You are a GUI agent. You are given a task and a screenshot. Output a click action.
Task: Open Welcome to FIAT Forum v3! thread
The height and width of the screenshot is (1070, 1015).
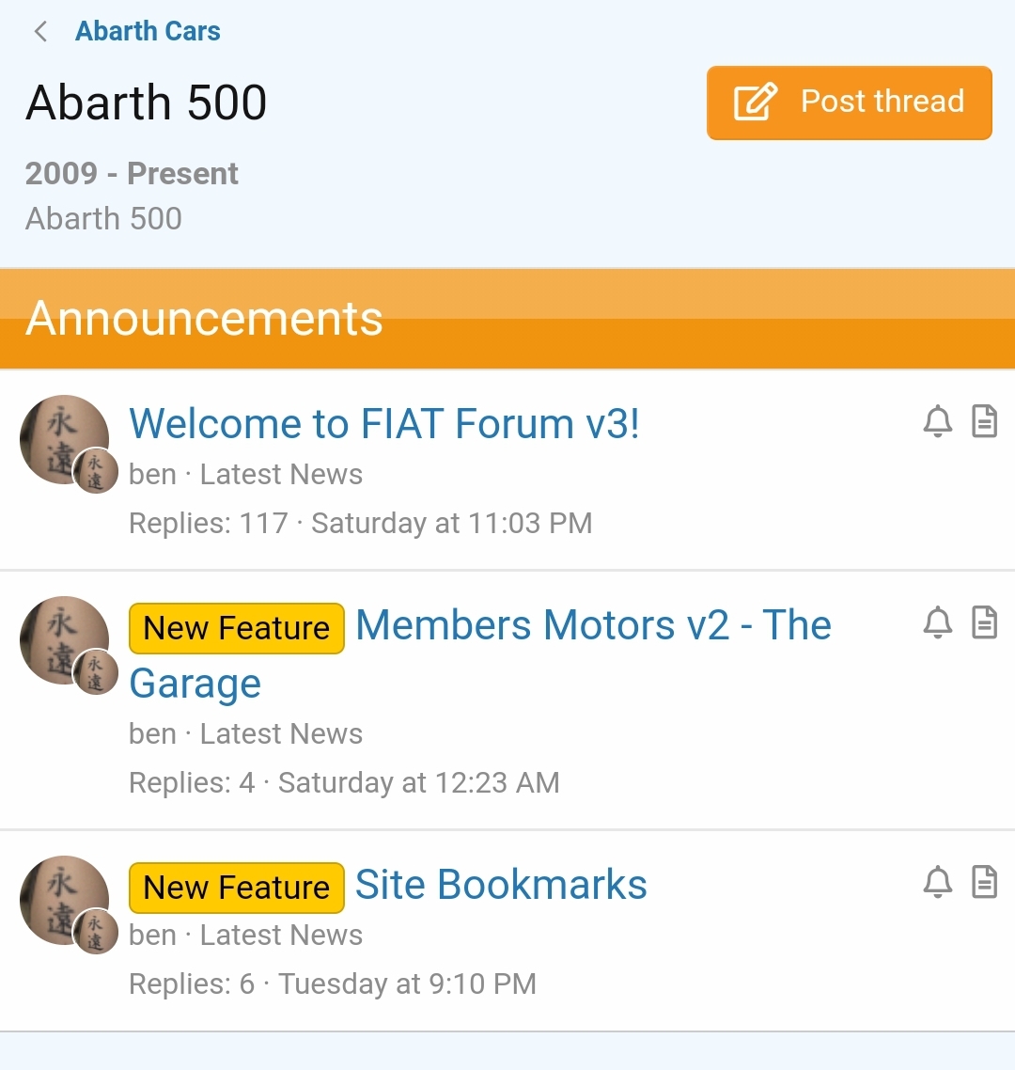coord(384,424)
